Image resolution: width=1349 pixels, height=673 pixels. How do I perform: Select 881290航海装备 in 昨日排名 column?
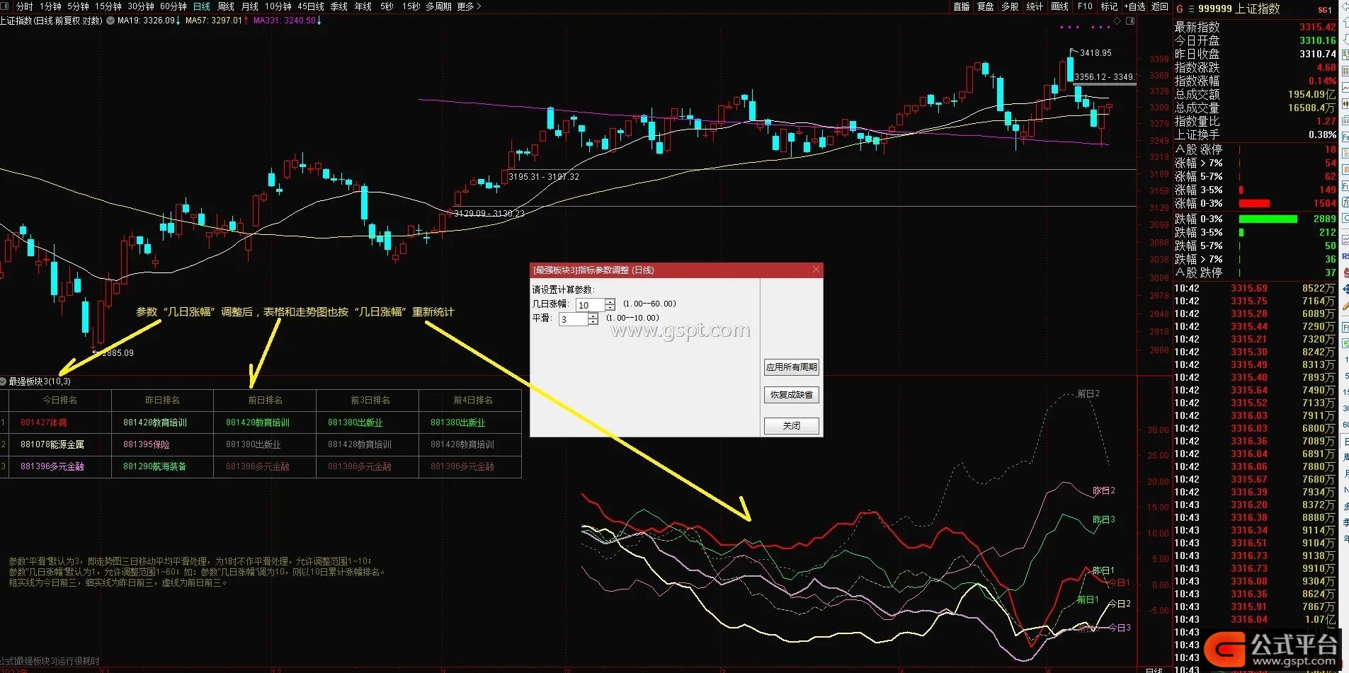point(155,466)
